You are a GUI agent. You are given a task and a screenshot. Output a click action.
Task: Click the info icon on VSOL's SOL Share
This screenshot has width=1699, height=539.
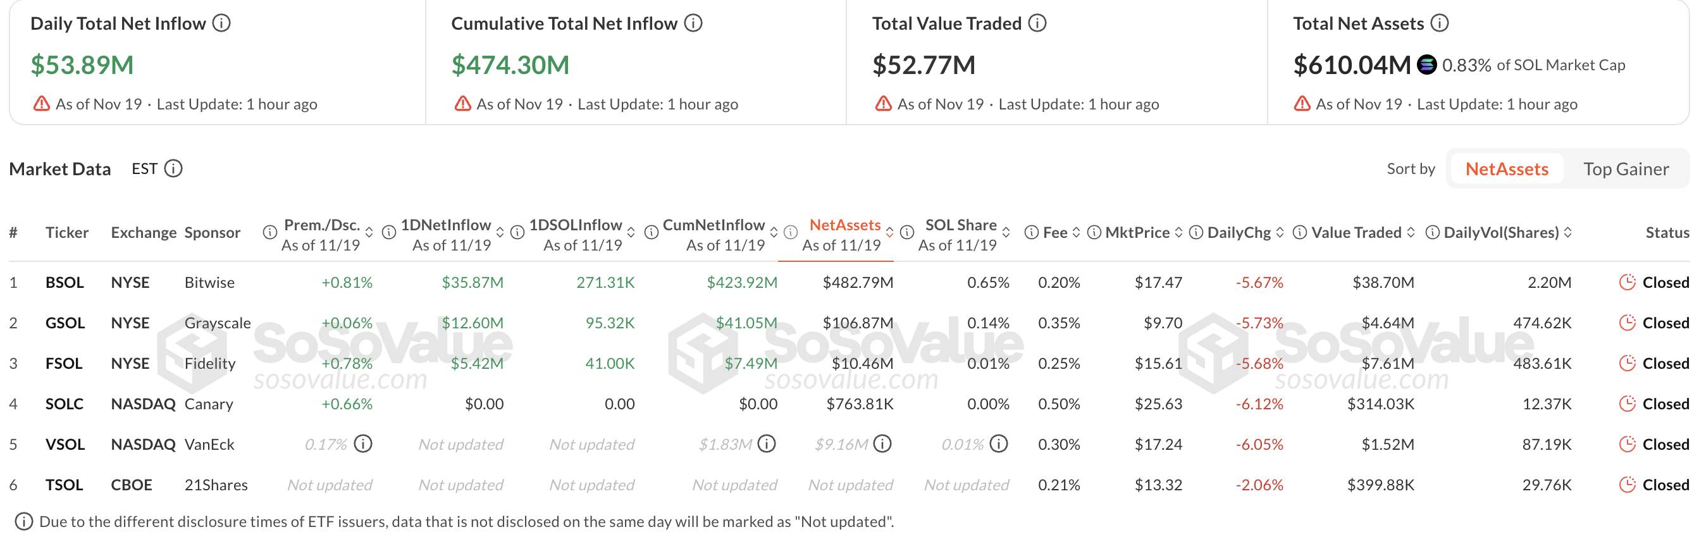[1000, 444]
